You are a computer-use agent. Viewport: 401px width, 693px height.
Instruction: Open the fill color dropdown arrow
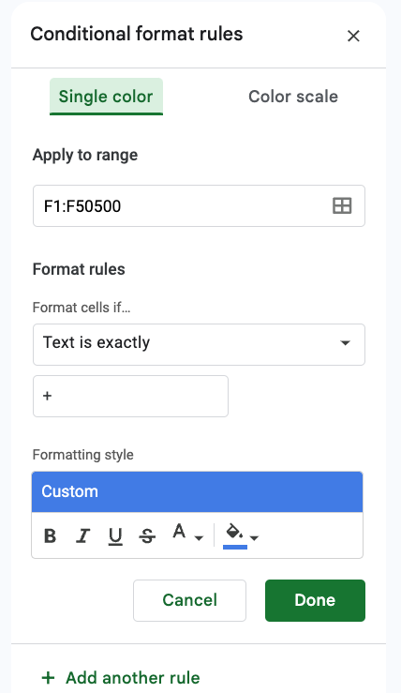click(x=255, y=538)
